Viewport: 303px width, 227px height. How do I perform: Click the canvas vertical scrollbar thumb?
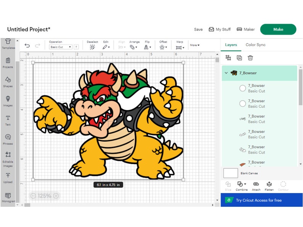[217, 60]
